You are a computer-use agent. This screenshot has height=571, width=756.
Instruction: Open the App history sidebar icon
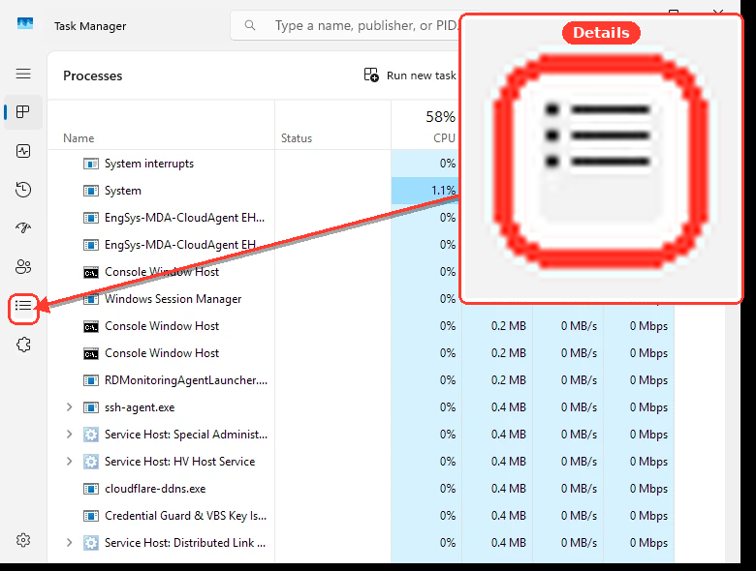(23, 190)
